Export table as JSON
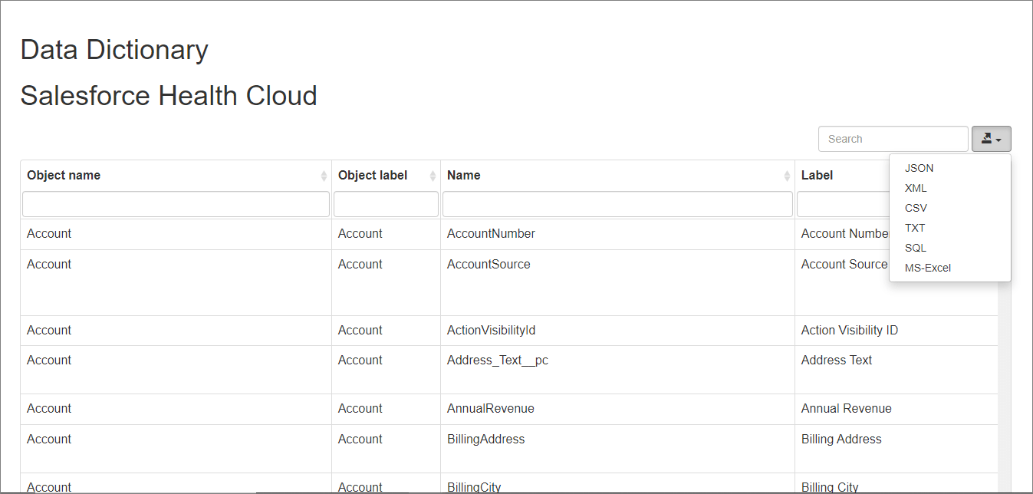Screen dimensions: 1033x494 919,168
